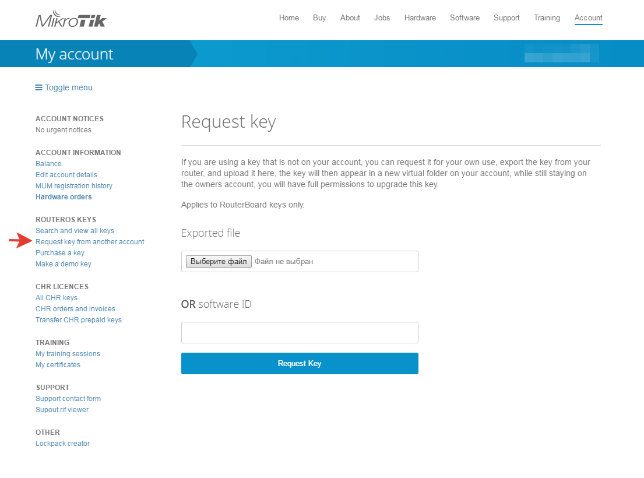
Task: Click the Request key page heading
Action: [228, 122]
